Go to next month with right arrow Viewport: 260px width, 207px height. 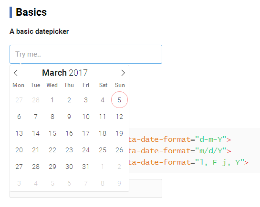[x=123, y=73]
